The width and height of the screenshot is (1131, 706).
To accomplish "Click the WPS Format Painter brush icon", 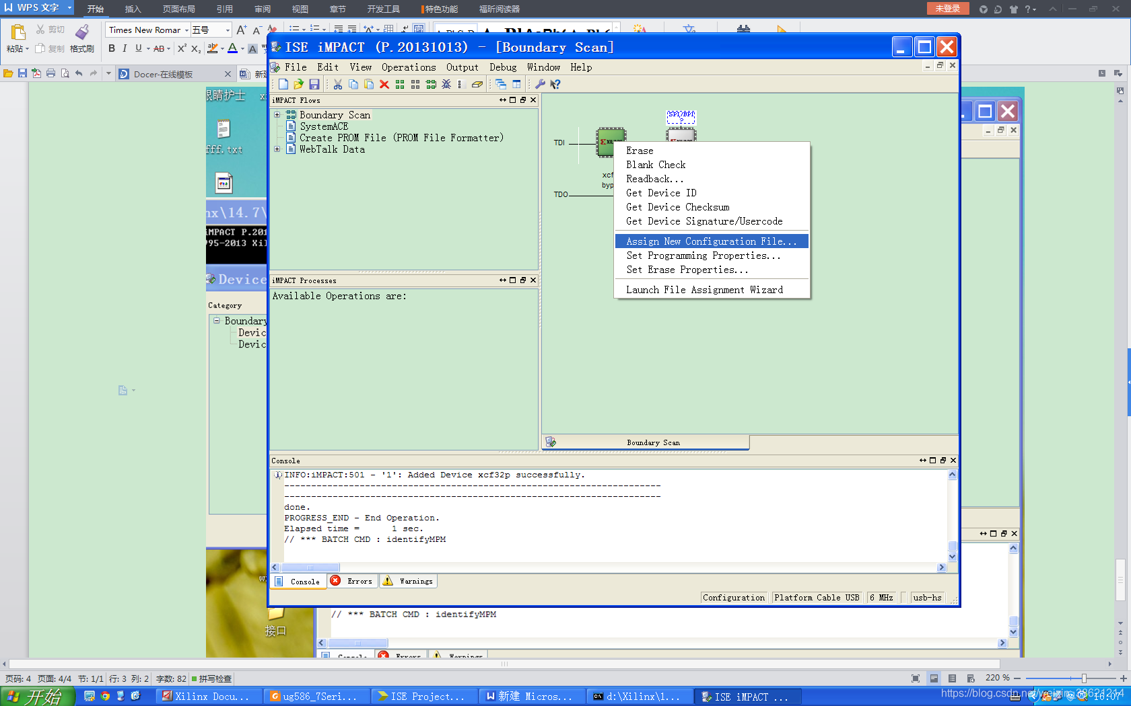I will click(x=82, y=31).
